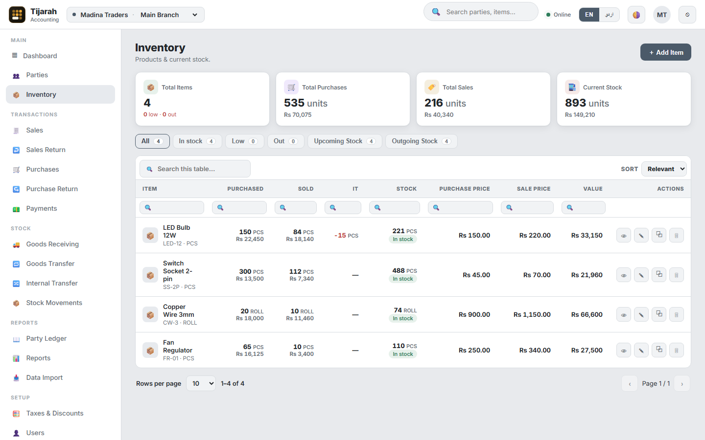Screen dimensions: 705x440
Task: Go to the next page
Action: (682, 383)
